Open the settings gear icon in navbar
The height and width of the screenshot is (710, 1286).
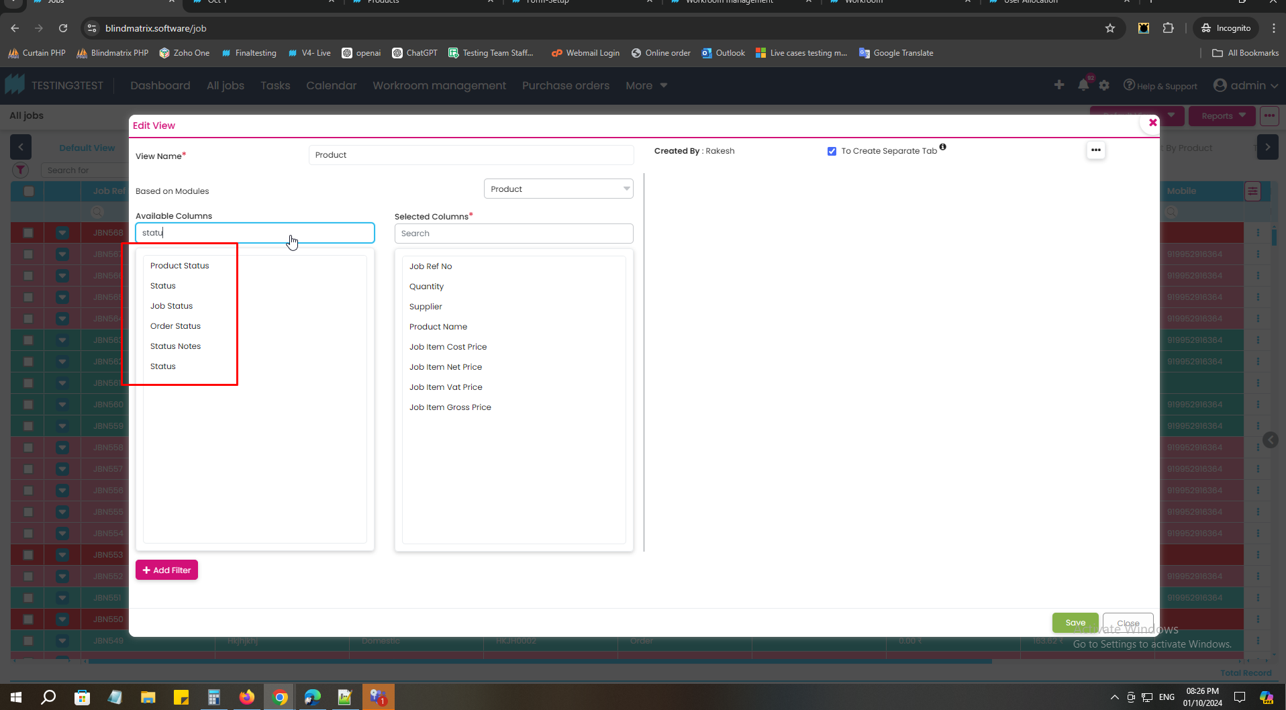[x=1104, y=85]
